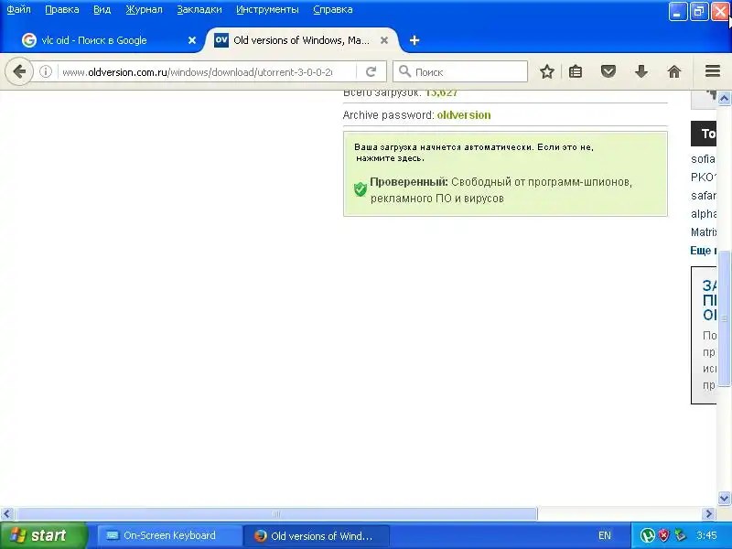Bookmark this page with the star icon
This screenshot has width=732, height=549.
546,71
